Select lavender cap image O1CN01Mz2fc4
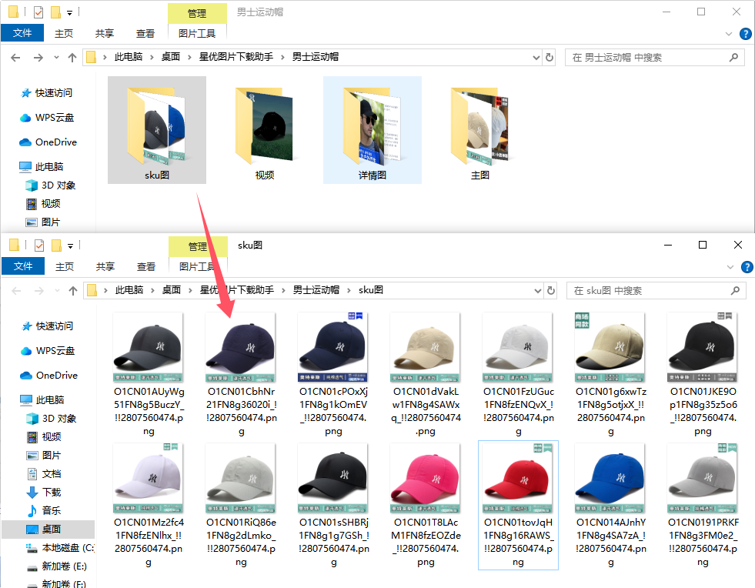The width and height of the screenshot is (755, 588). (x=149, y=504)
